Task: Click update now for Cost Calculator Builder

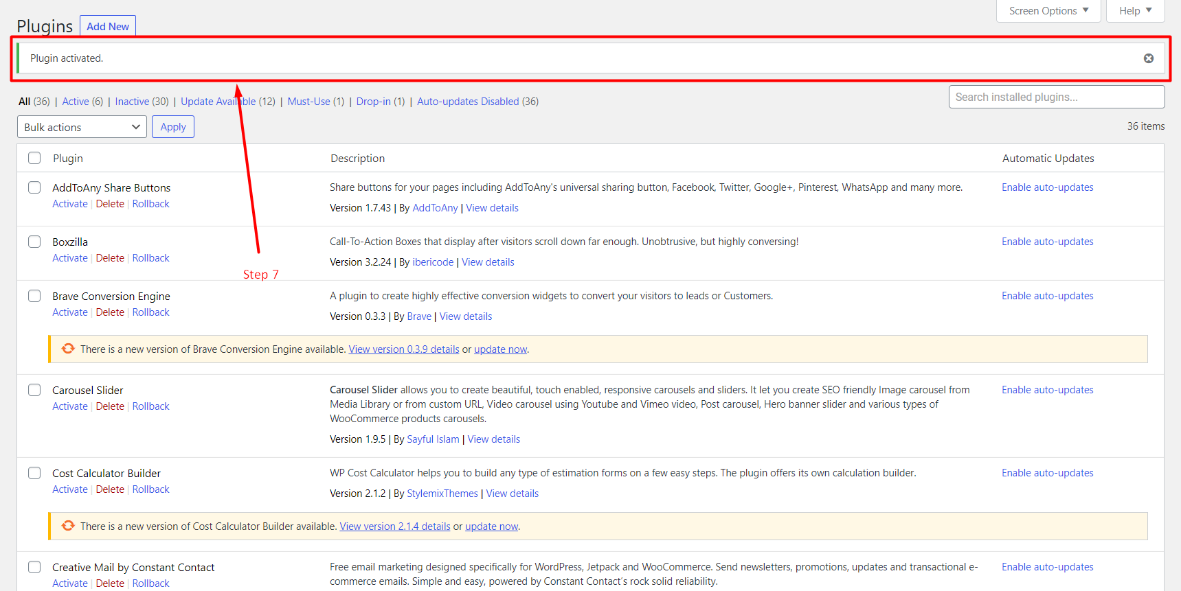Action: (492, 526)
